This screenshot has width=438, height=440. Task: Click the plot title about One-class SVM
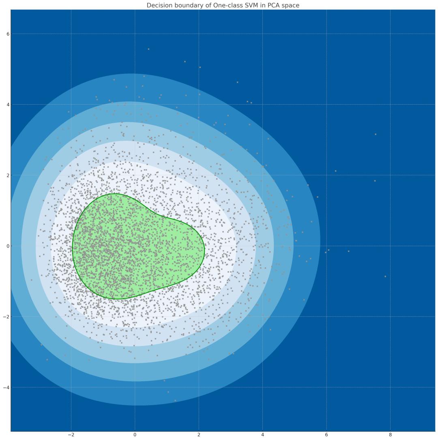[223, 5]
